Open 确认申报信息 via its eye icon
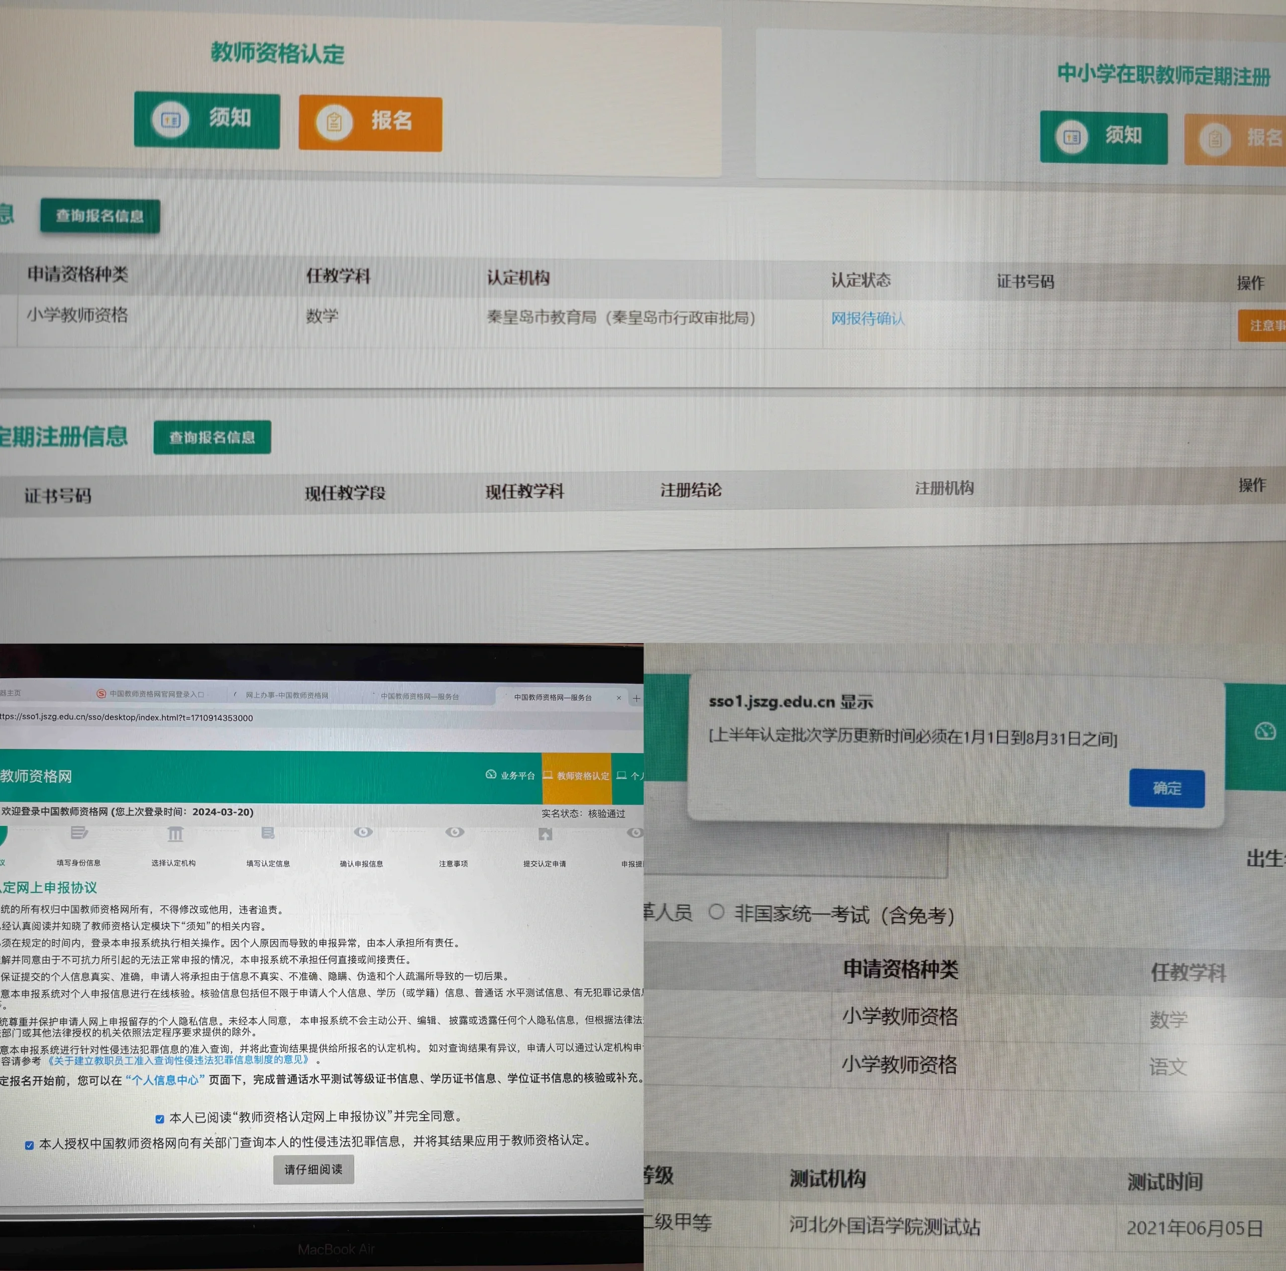Image resolution: width=1286 pixels, height=1271 pixels. click(363, 833)
